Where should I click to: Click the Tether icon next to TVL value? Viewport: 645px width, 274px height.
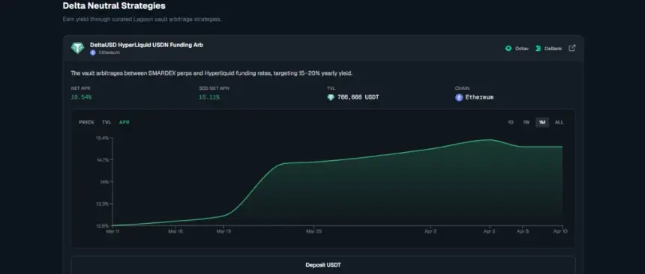[331, 97]
